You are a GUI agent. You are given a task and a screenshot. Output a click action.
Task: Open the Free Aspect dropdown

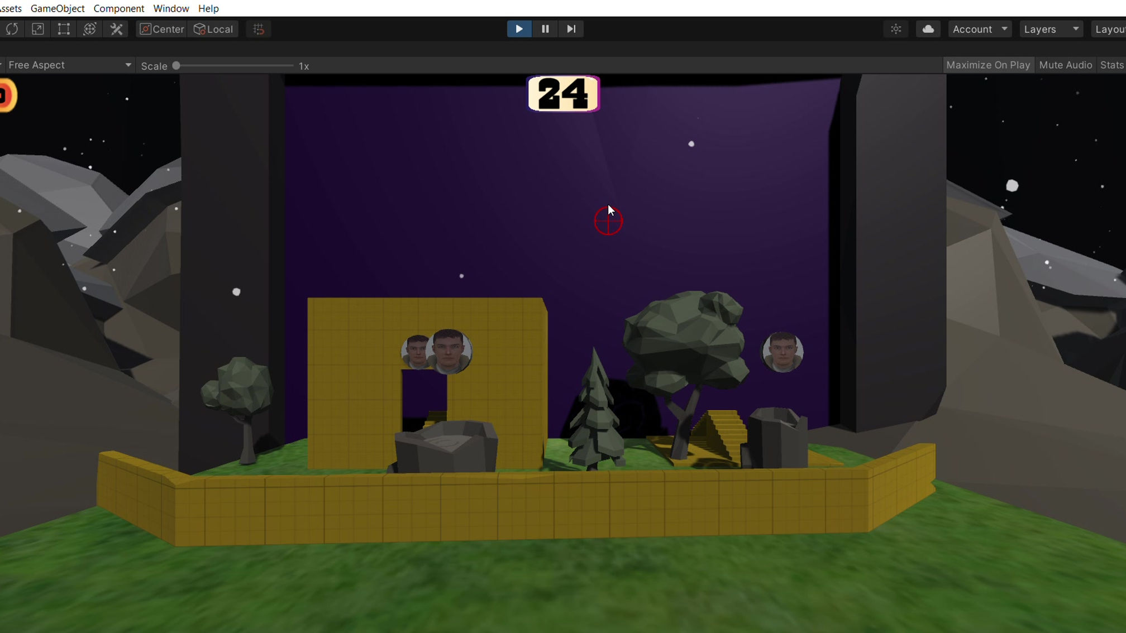pyautogui.click(x=69, y=65)
